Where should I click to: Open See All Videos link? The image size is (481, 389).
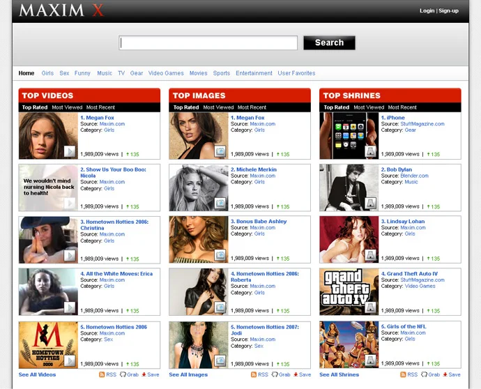[x=37, y=374]
